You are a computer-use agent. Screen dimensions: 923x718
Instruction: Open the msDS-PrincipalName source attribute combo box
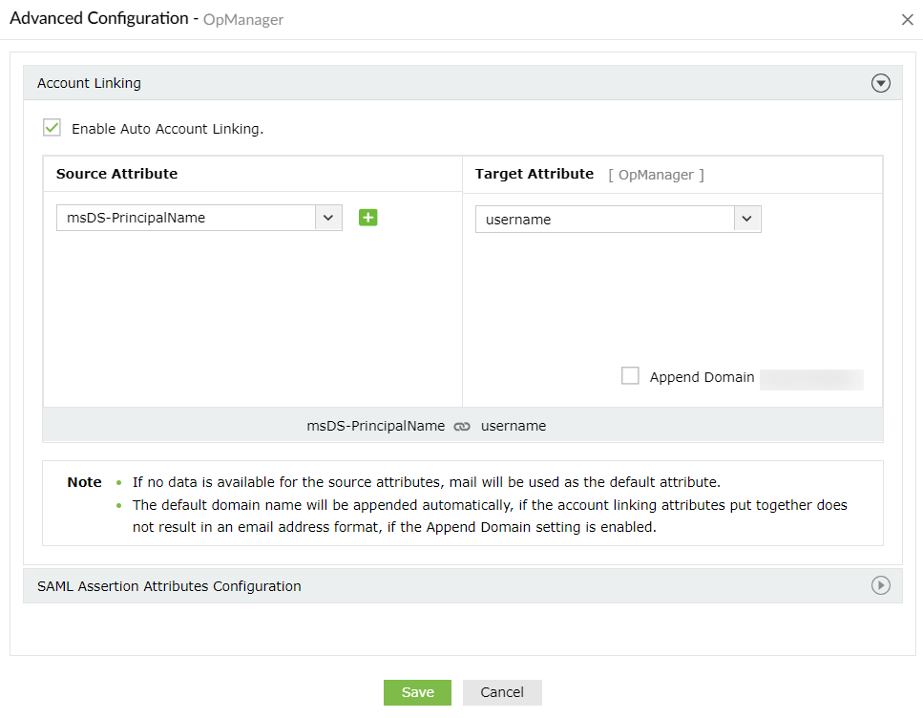tap(186, 218)
